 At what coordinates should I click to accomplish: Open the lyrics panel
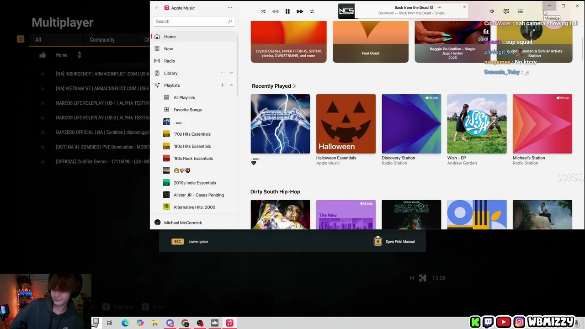(x=506, y=11)
